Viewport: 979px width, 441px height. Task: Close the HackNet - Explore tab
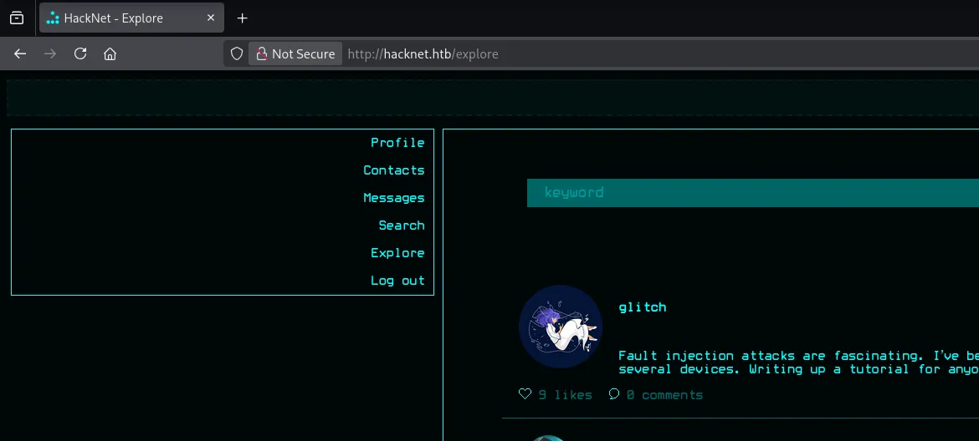(210, 18)
